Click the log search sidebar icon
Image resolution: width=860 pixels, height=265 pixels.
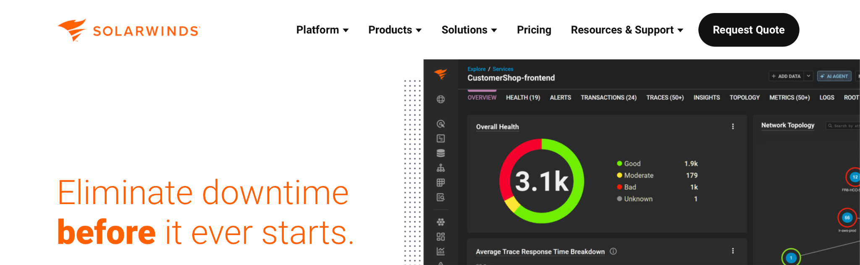(x=440, y=197)
